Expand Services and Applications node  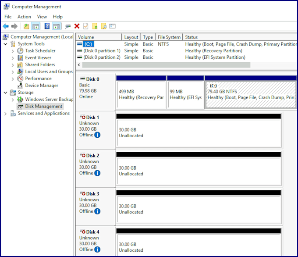(x=6, y=114)
